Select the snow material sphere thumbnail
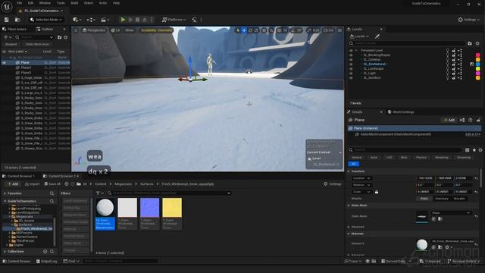The image size is (485, 273). coord(105,207)
